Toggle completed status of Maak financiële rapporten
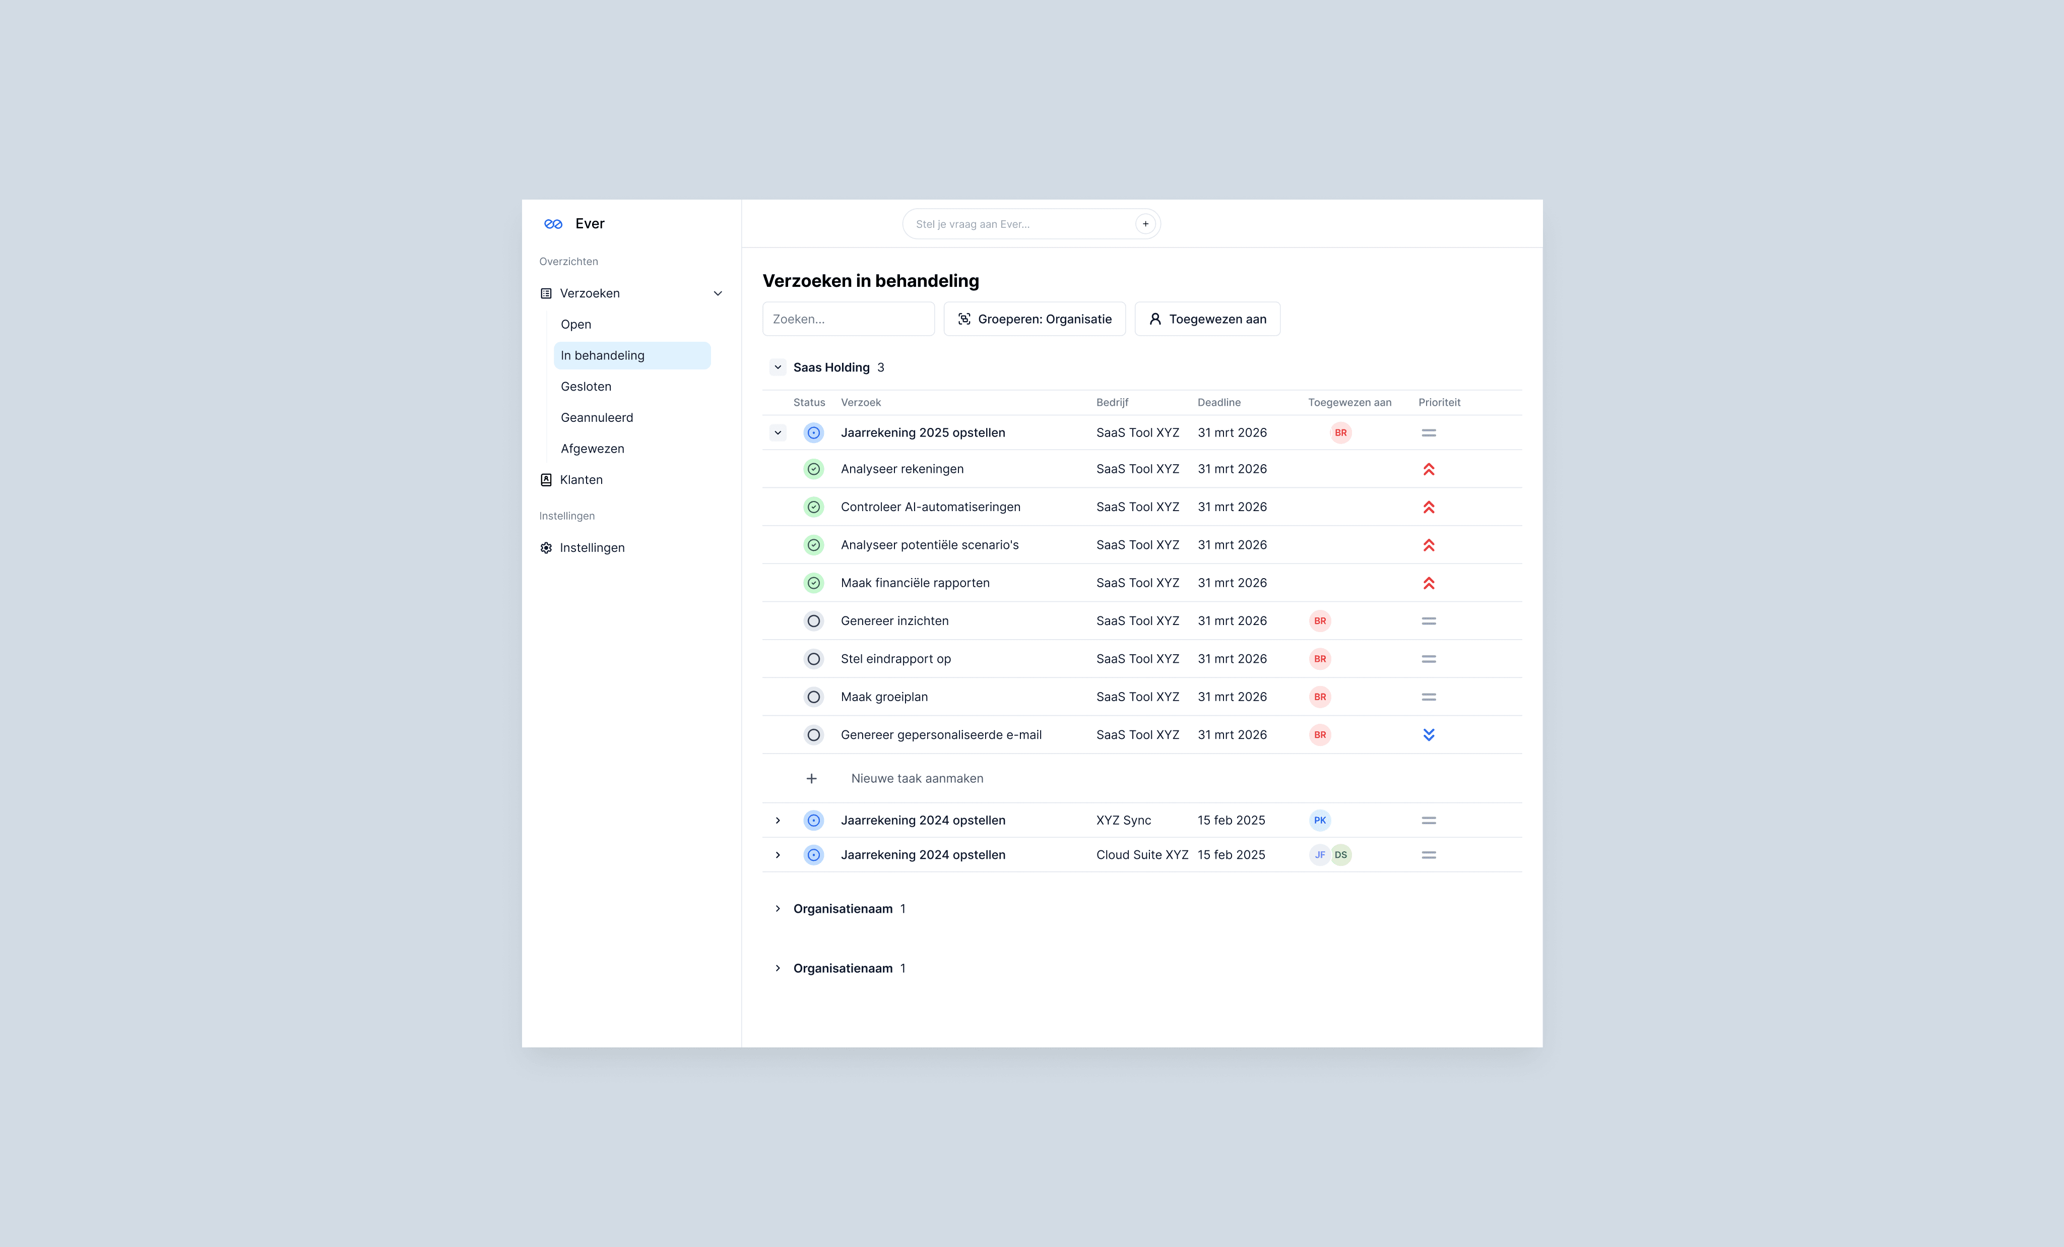 point(813,583)
